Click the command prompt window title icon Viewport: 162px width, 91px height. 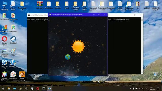(x=29, y=15)
